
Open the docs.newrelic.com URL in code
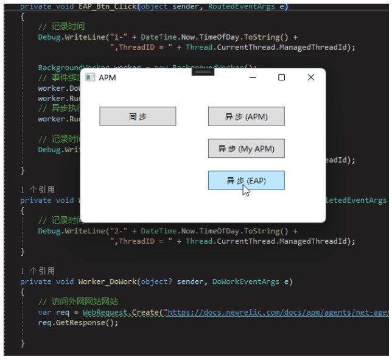(x=278, y=312)
